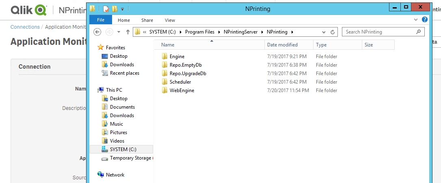
Task: Minimize the NPrinting explorer window
Action: point(395,7)
